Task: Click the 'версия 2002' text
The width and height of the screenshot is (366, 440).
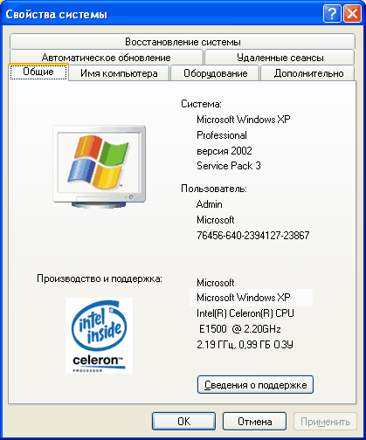Action: coord(224,151)
